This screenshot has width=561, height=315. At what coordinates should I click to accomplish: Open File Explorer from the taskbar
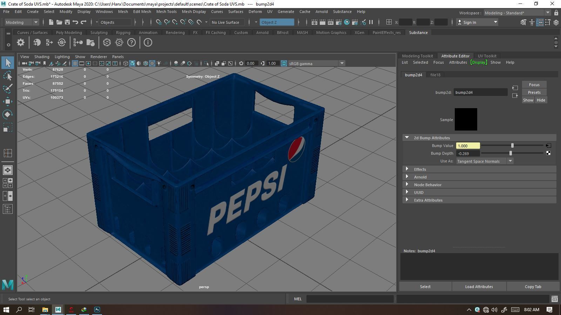click(x=45, y=309)
